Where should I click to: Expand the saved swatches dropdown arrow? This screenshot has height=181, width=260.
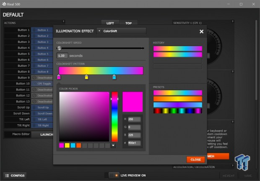click(113, 145)
